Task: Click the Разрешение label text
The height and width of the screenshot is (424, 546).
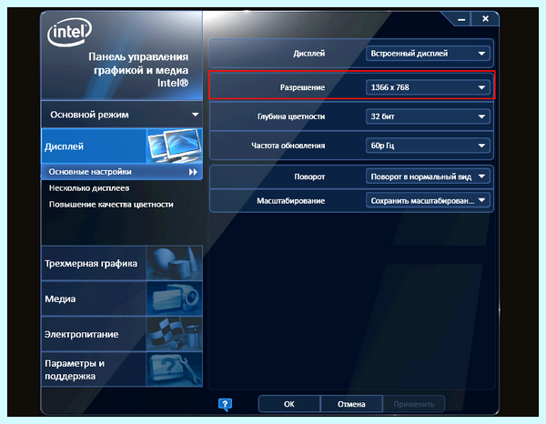Action: click(302, 87)
